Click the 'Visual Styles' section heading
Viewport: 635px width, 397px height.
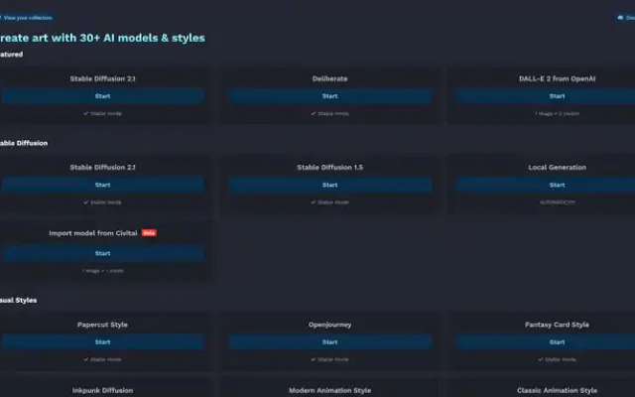(x=18, y=300)
